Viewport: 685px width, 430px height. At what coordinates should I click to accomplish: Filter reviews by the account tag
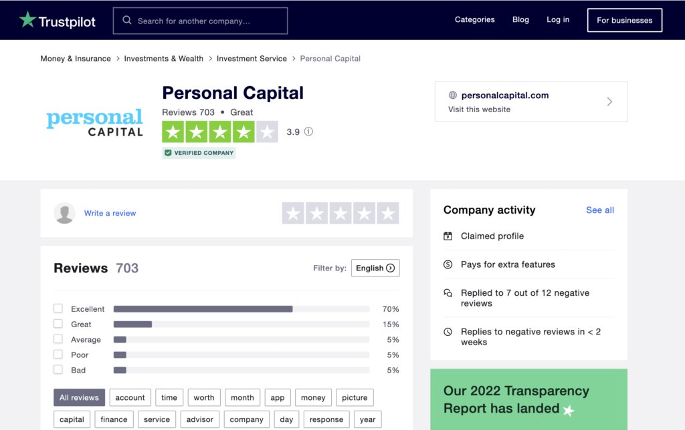[130, 397]
